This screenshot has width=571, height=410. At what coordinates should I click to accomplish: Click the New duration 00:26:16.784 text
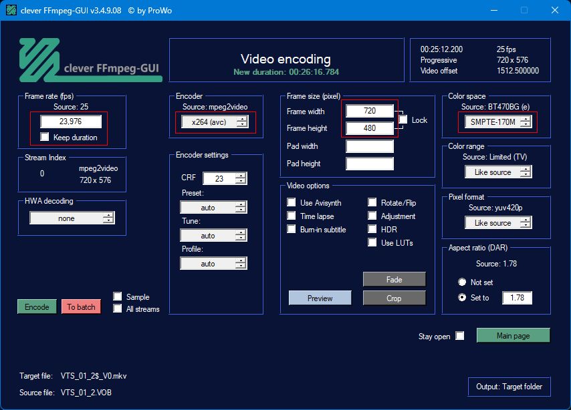[x=286, y=72]
